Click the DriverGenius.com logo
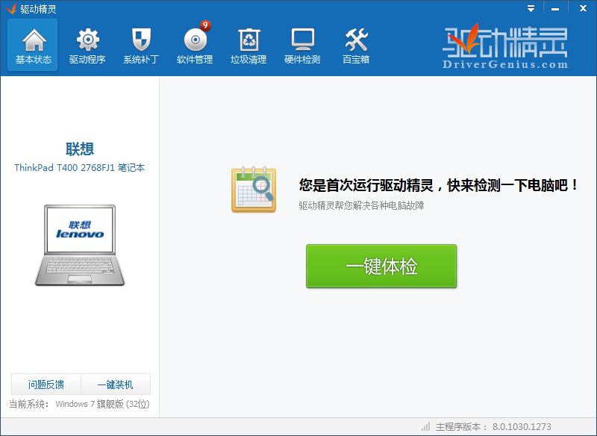 (505, 46)
